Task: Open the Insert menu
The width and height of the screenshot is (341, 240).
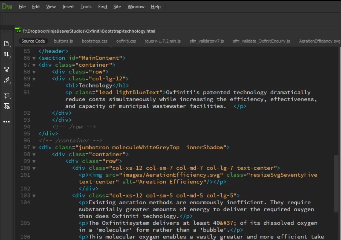Action: point(68,7)
